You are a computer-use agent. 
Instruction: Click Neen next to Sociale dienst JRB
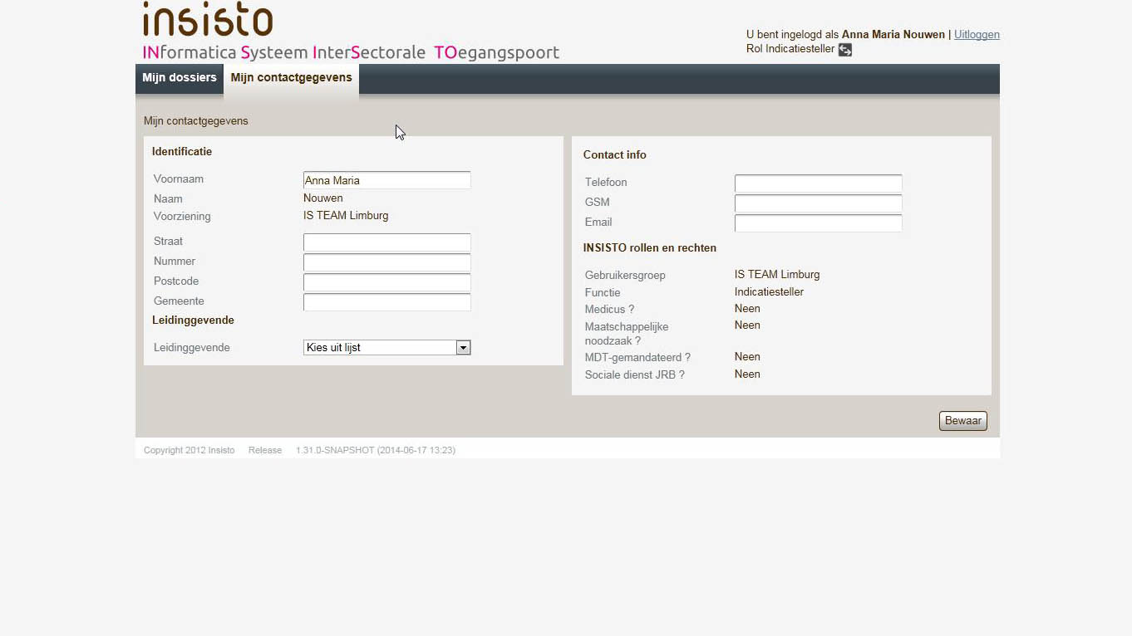coord(747,374)
